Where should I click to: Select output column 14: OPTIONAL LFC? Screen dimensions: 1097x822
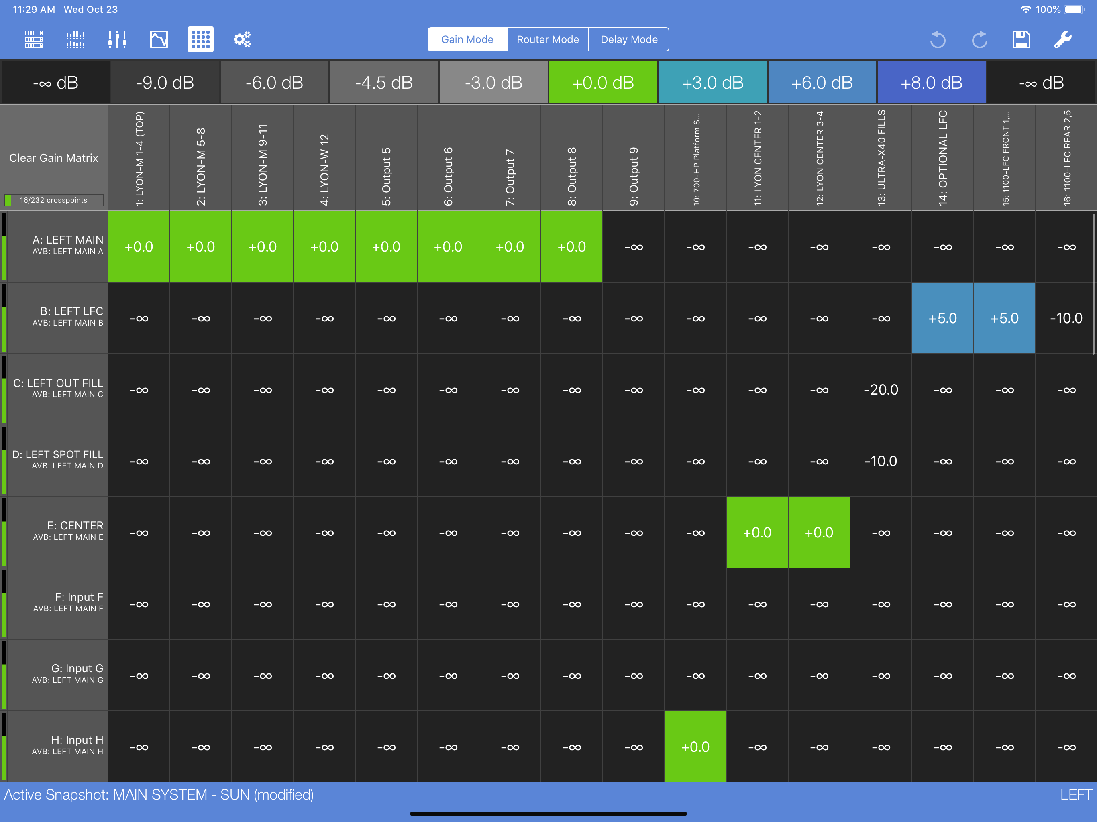pos(943,158)
